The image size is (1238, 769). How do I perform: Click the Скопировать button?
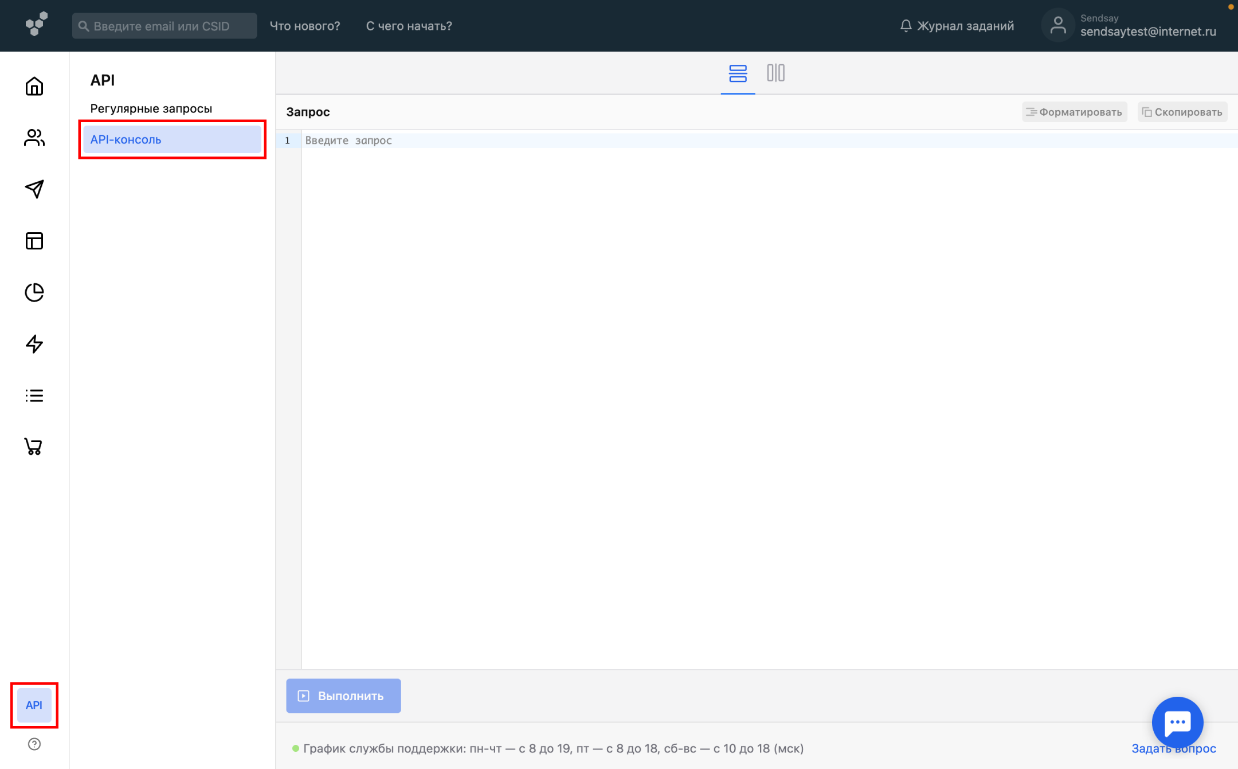(1182, 112)
